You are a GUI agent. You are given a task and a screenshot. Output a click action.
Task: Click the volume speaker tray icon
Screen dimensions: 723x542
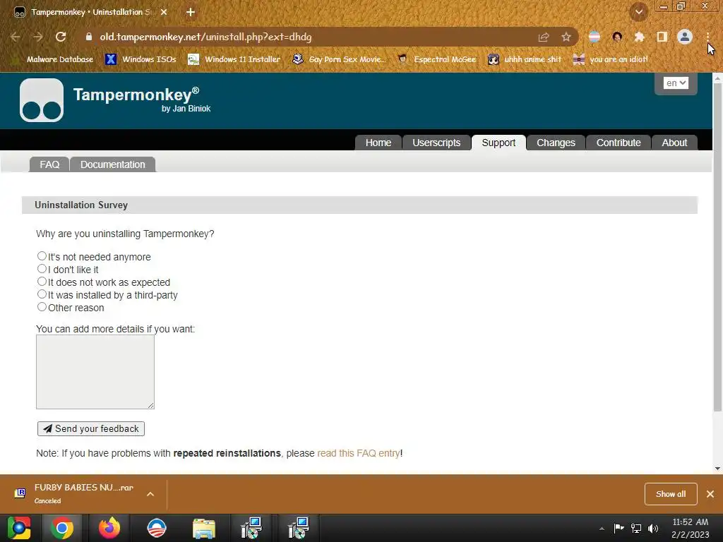coord(653,529)
